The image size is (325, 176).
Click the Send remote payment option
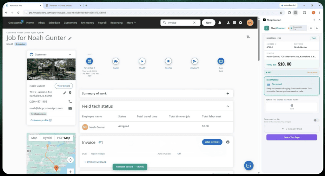pyautogui.click(x=292, y=107)
